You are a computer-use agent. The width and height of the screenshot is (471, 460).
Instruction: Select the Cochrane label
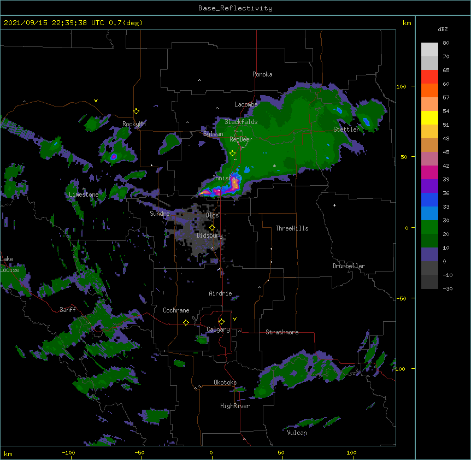click(x=176, y=310)
